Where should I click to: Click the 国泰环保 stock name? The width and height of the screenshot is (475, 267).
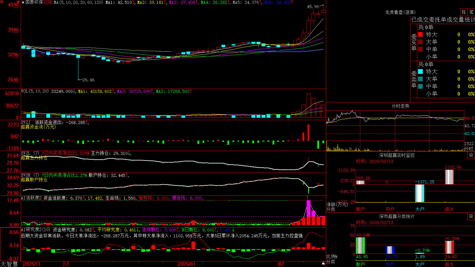click(x=34, y=2)
